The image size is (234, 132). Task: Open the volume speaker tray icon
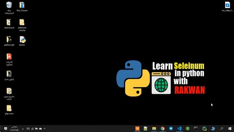(x=28, y=129)
